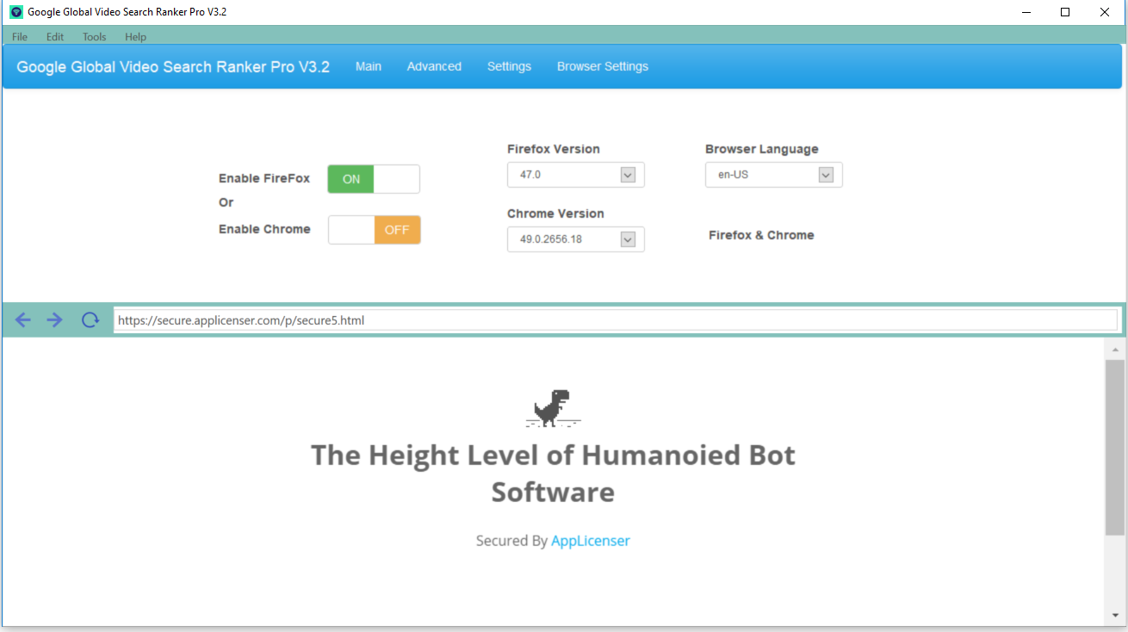Go to the Browser Settings tab
The height and width of the screenshot is (632, 1128).
[602, 66]
